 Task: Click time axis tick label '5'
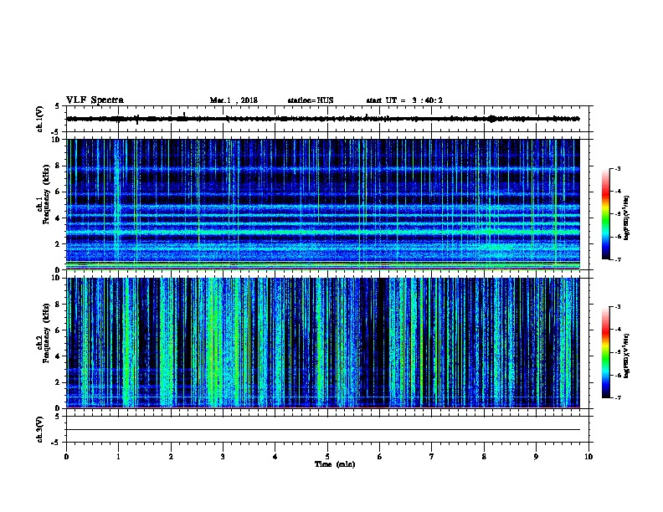click(327, 457)
